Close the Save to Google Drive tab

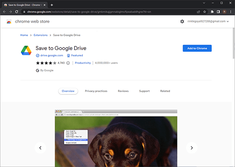click(x=45, y=5)
